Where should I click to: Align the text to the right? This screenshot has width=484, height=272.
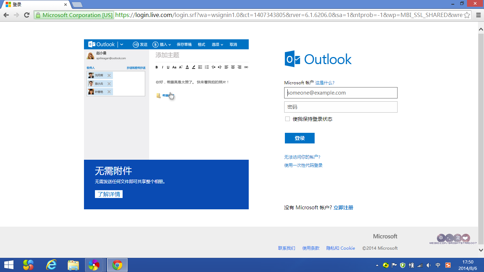point(240,67)
